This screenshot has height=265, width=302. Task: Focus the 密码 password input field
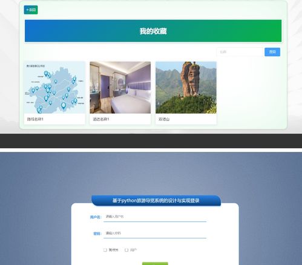click(155, 234)
